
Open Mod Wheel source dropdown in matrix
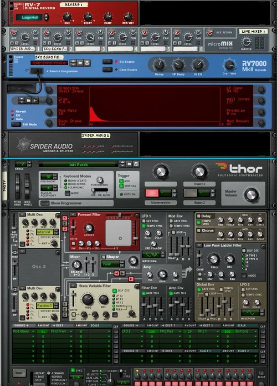point(24,332)
